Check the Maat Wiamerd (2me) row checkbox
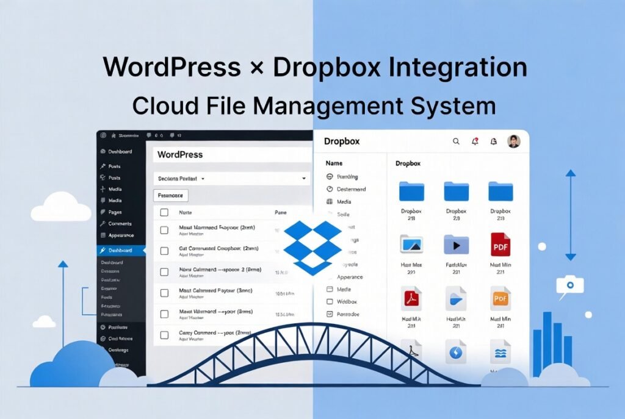 coord(164,314)
